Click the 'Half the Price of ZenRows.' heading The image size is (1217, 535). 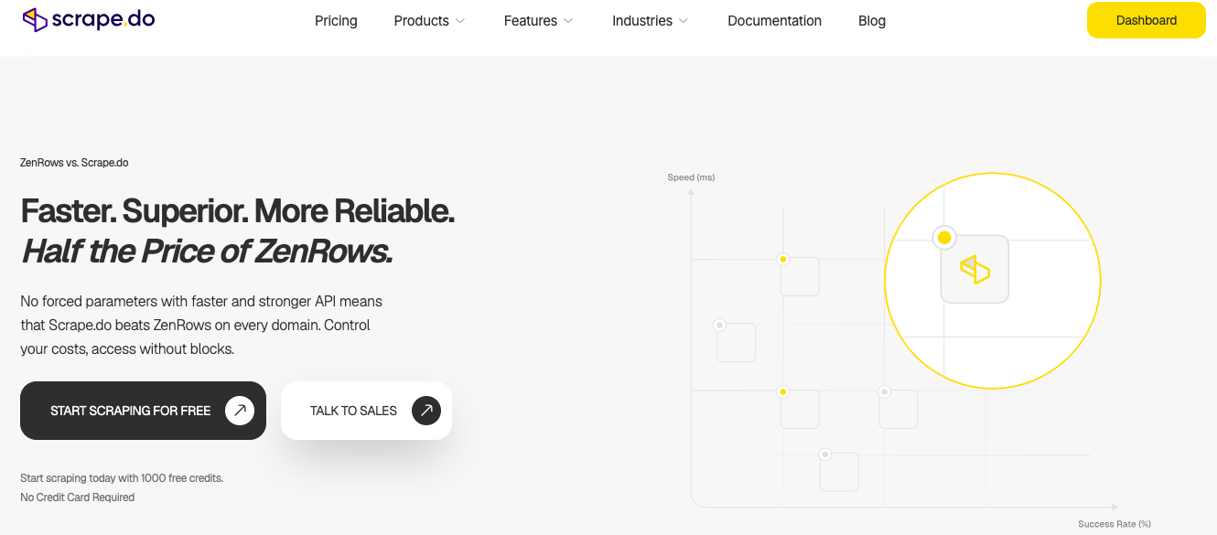point(207,251)
